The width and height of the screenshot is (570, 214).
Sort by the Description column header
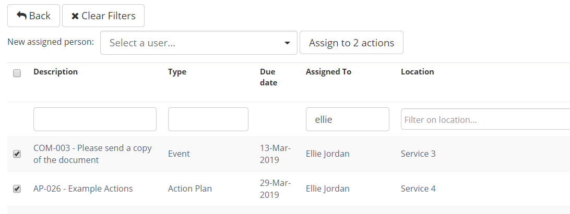[x=55, y=72]
